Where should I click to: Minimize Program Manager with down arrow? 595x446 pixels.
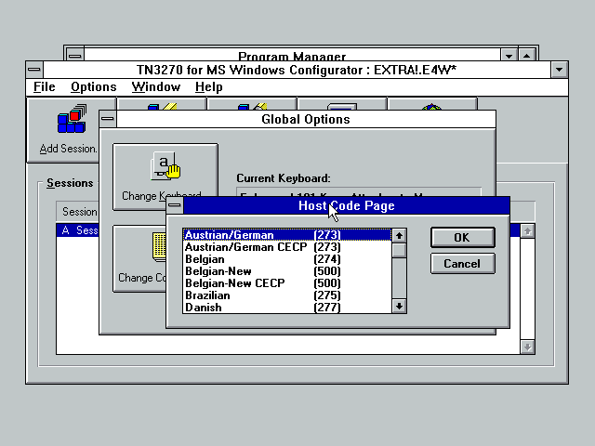tap(509, 56)
